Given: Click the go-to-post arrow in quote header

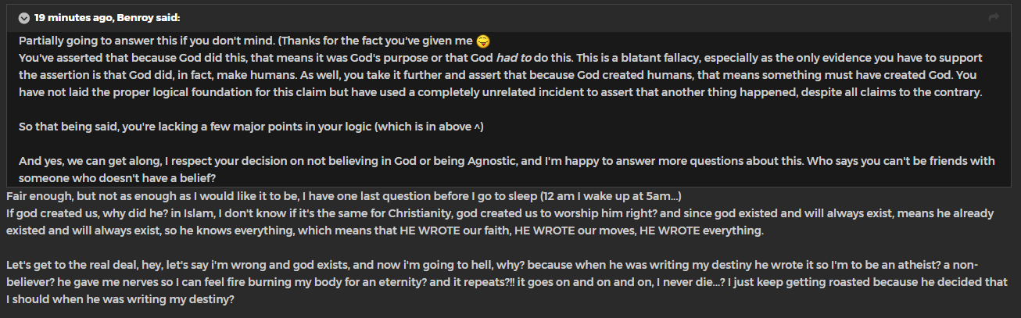Looking at the screenshot, I should tap(994, 18).
